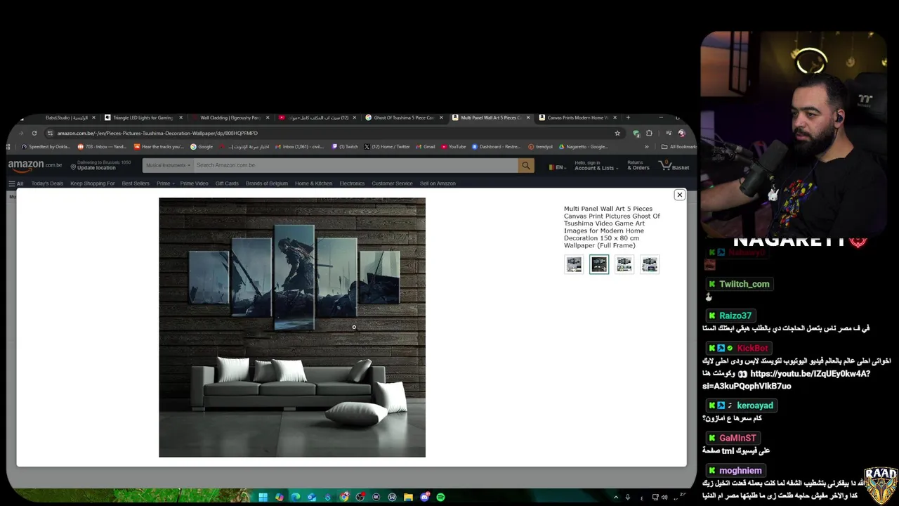Open the Gmail bookmark
Screen dimensions: 899x506
[x=426, y=147]
